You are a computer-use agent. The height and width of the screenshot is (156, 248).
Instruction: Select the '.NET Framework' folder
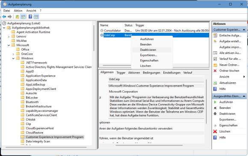(x=36, y=63)
